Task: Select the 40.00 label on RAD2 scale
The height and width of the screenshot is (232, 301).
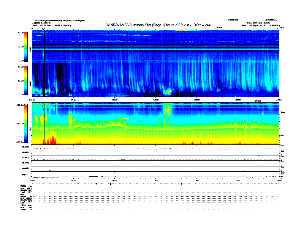Action: (x=21, y=33)
